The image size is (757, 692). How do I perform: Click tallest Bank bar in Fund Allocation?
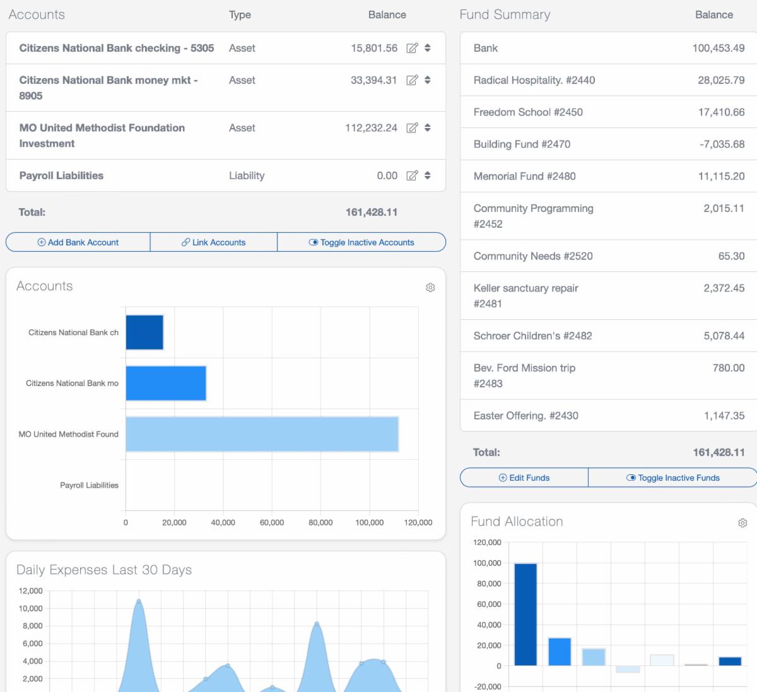(525, 614)
